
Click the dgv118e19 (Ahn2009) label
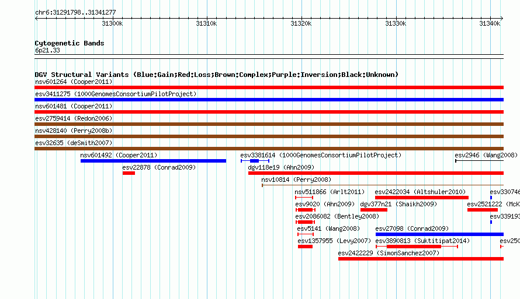click(281, 167)
